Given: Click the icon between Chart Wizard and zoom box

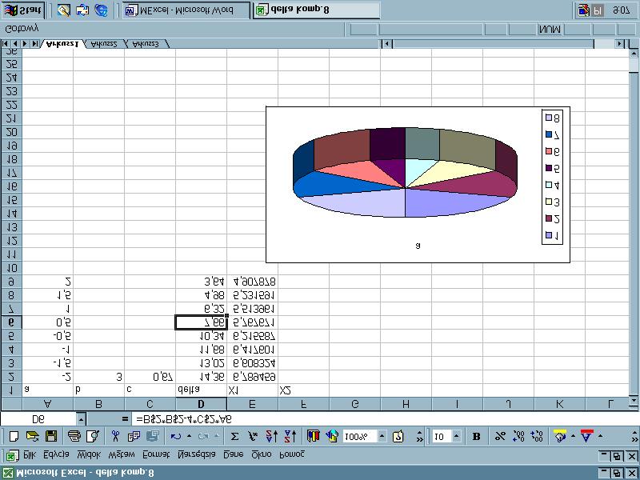Looking at the screenshot, I should pos(332,436).
